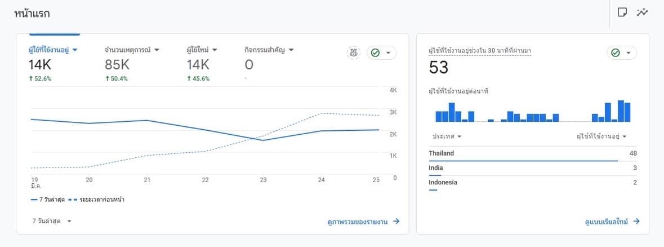Select the Indonesia row in country table
This screenshot has width=664, height=247.
tap(532, 183)
